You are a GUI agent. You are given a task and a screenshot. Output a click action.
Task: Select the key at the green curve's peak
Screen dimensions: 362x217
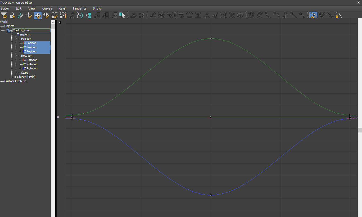211,38
